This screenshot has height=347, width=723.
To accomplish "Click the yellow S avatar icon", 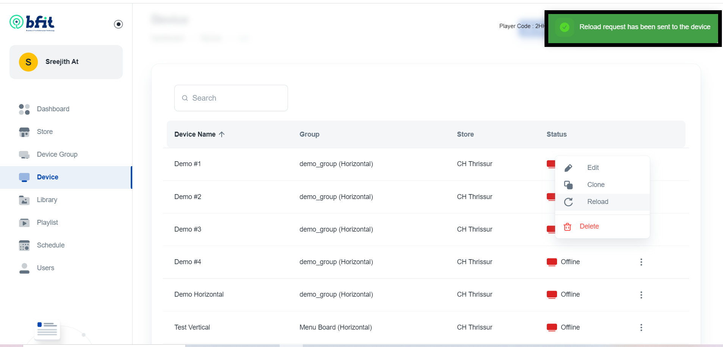I will tap(28, 62).
